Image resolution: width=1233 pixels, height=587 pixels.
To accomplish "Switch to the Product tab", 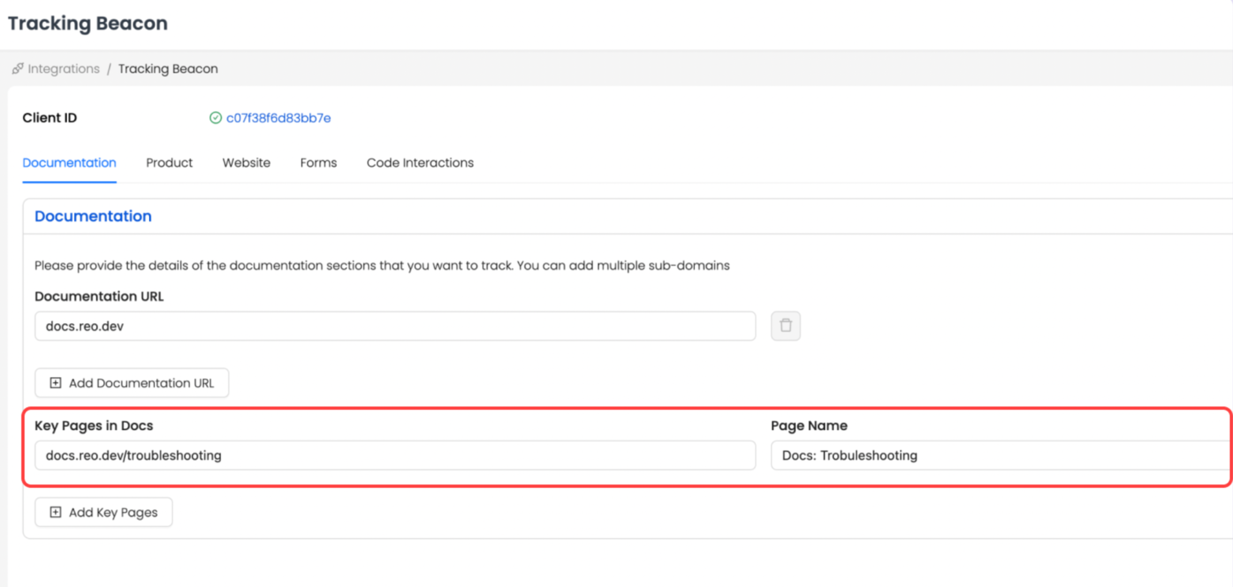I will [169, 163].
